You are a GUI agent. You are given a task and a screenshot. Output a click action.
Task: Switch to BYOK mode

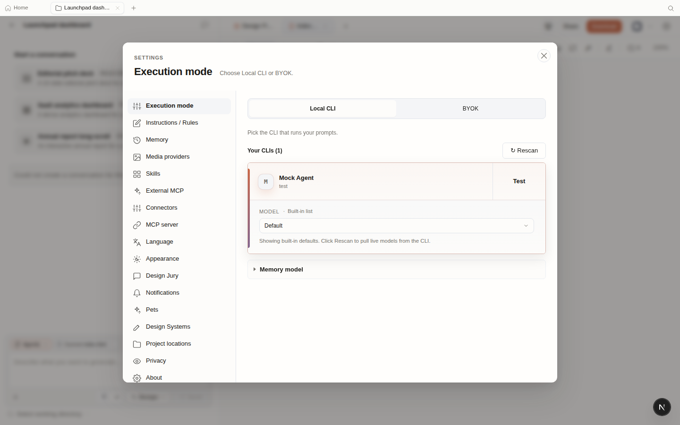coord(470,109)
